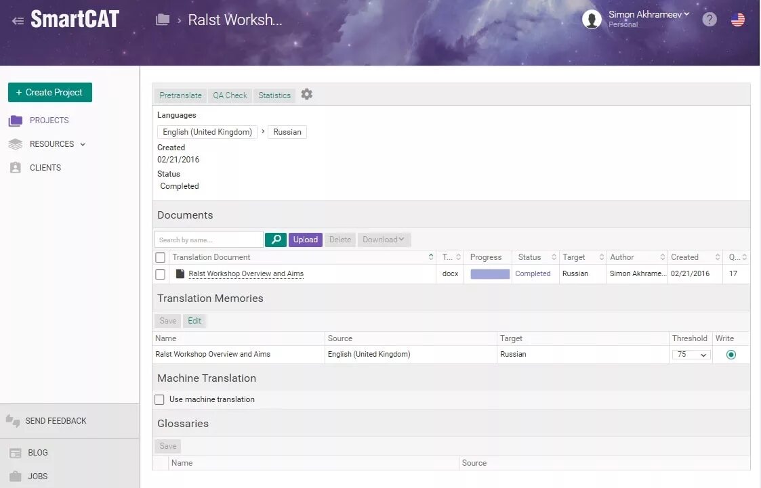Sort by the T... type column arrows
Viewport: 761px width, 488px height.
[x=458, y=257]
